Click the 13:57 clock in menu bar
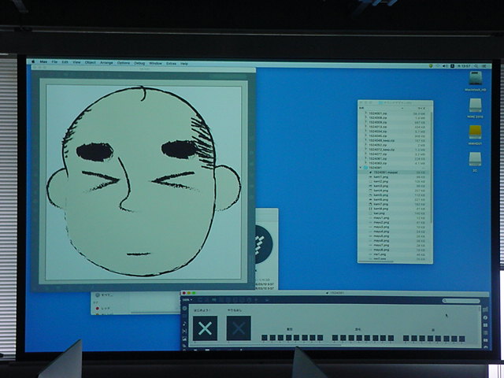The height and width of the screenshot is (378, 504). point(465,66)
